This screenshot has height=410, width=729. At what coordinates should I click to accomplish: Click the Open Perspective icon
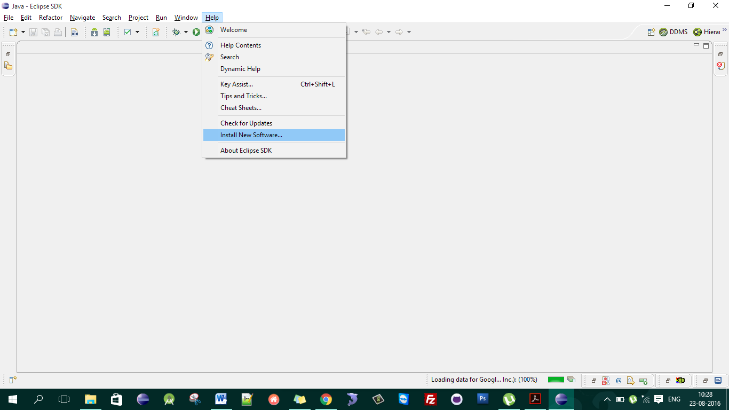[x=651, y=32]
